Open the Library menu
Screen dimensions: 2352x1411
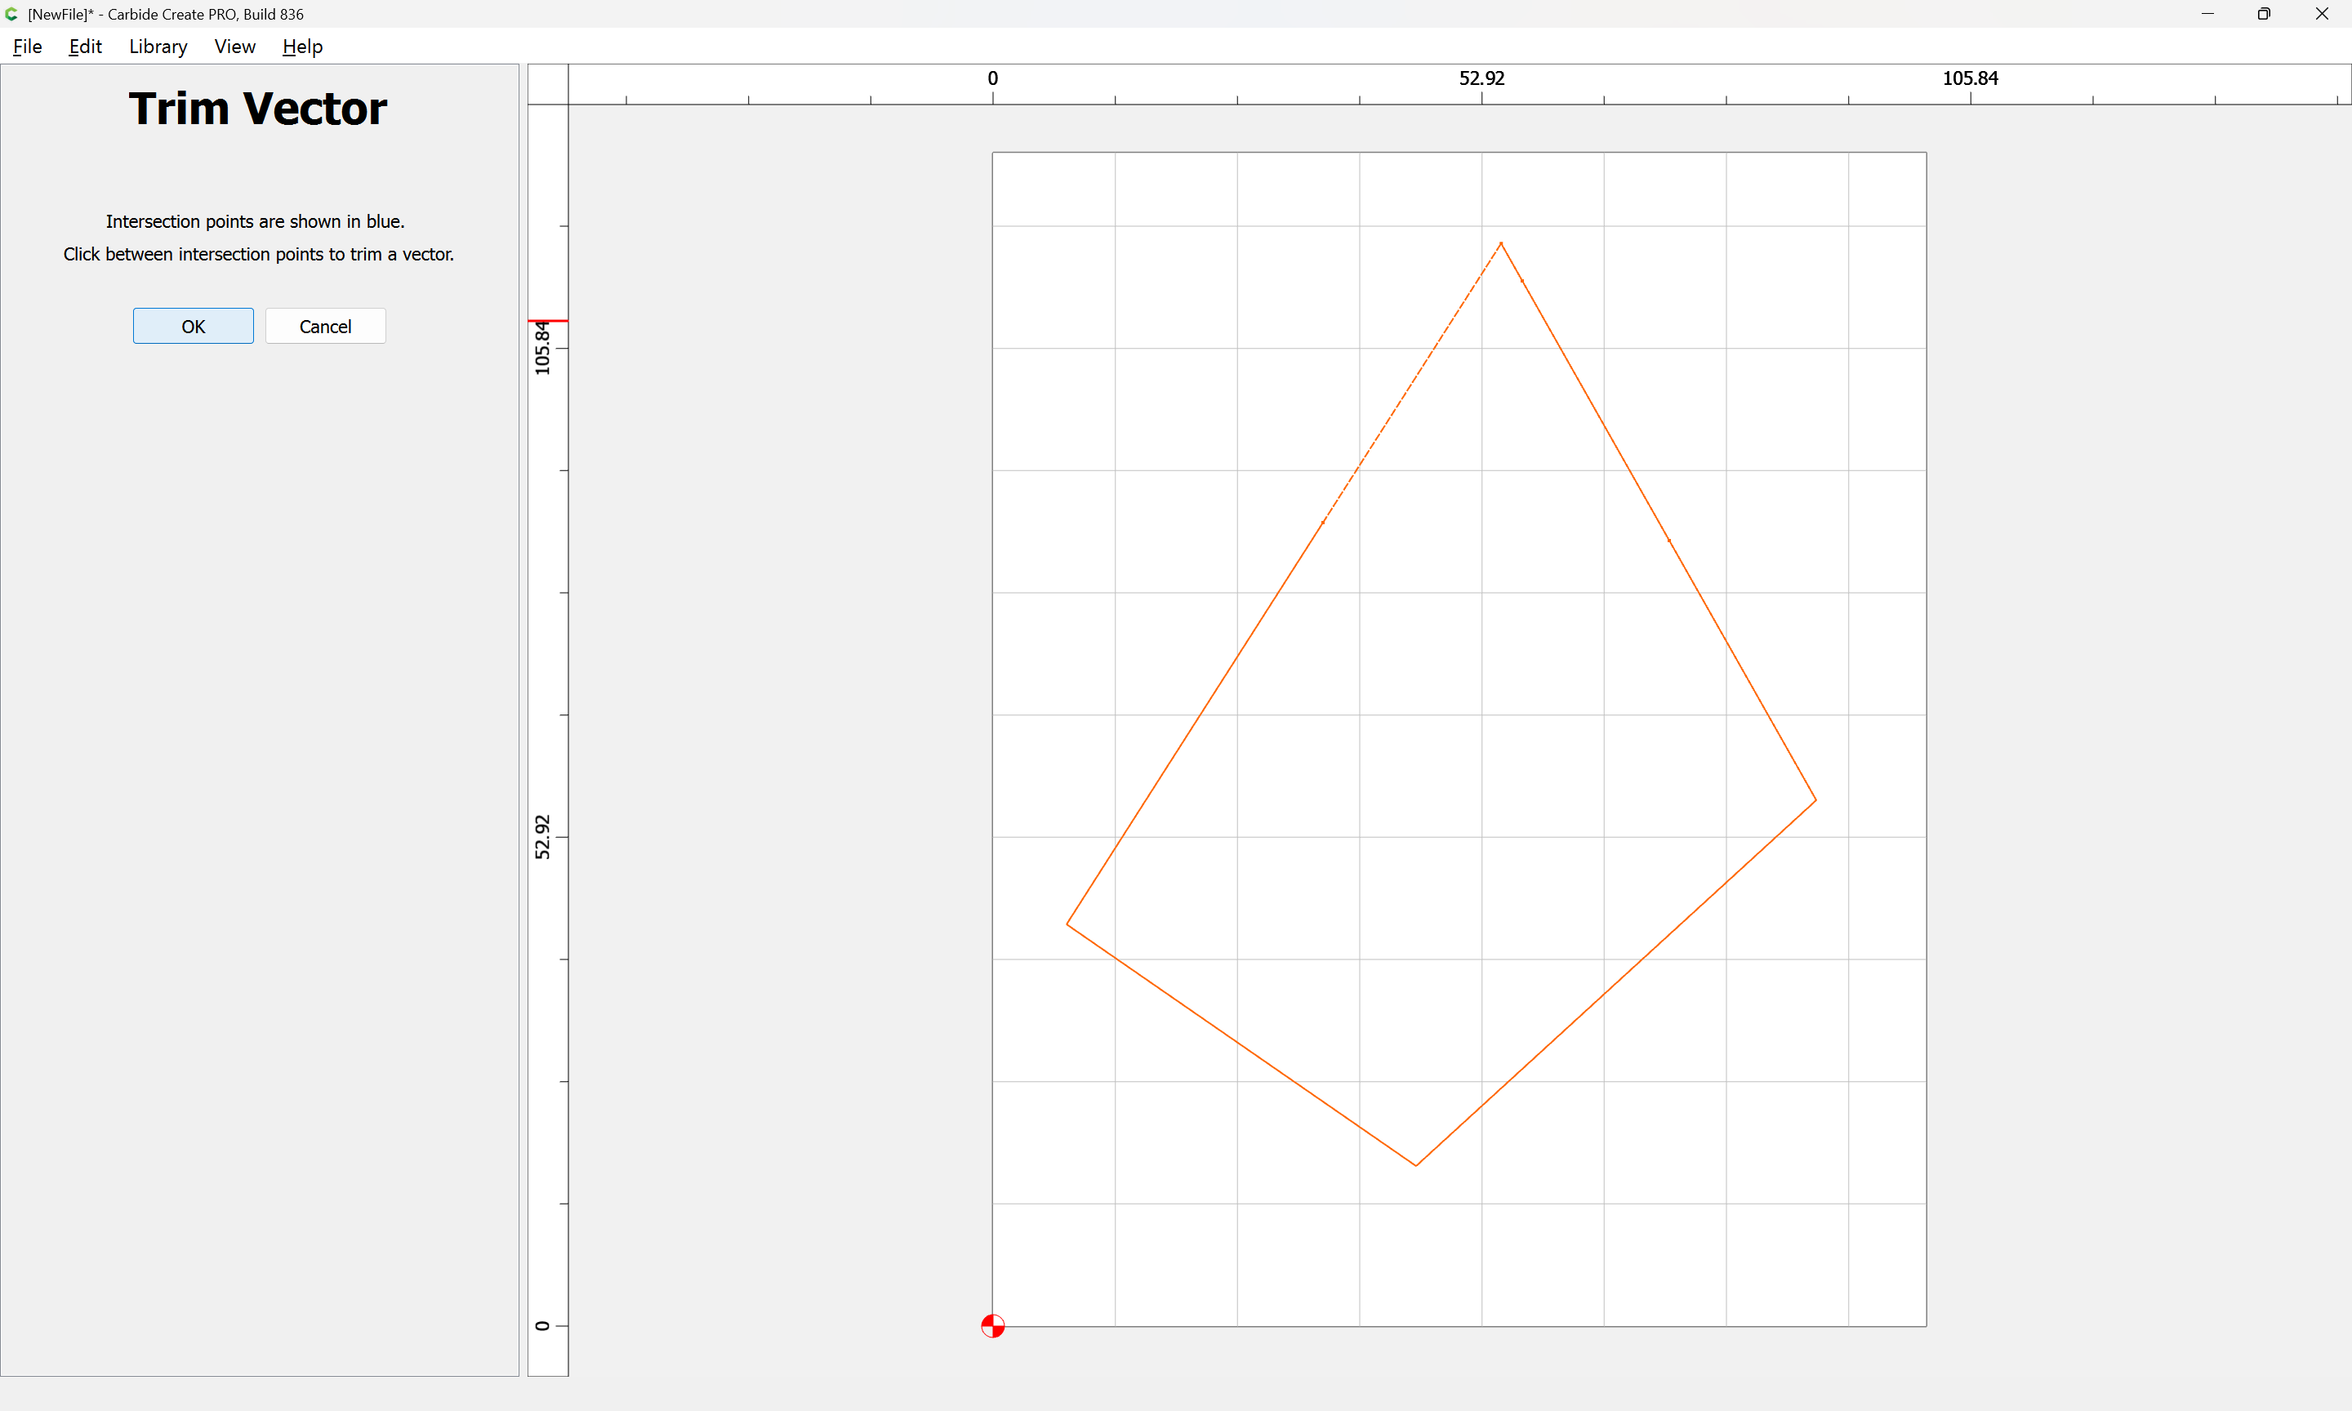point(158,47)
